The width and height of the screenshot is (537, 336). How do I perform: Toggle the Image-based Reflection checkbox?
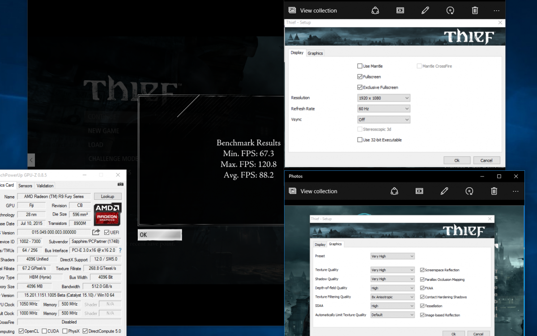(422, 315)
